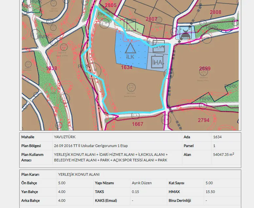
Task: Click the Alan value 54047.35 m²
Action: (x=224, y=154)
